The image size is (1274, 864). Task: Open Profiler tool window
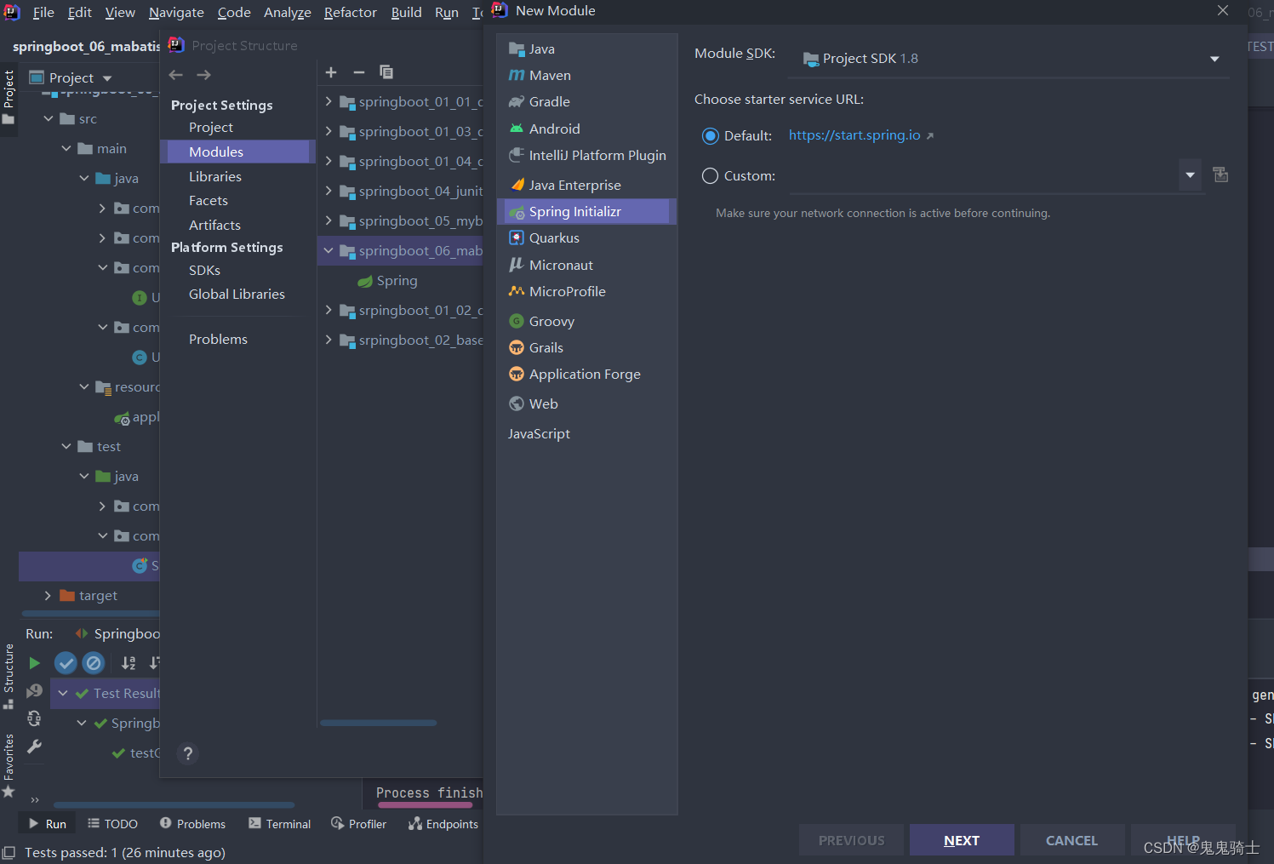[x=358, y=824]
